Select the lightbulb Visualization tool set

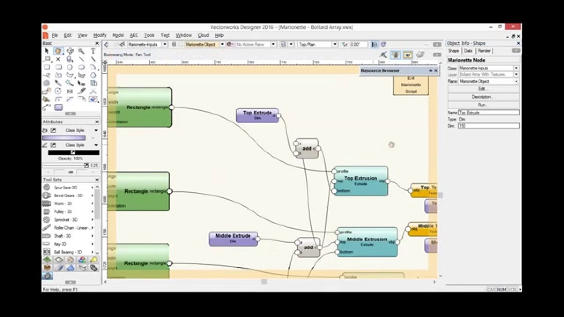[x=93, y=260]
